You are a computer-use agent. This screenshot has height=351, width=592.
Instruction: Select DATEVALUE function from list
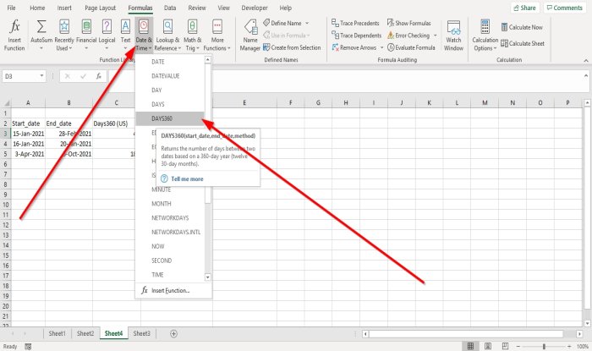170,76
